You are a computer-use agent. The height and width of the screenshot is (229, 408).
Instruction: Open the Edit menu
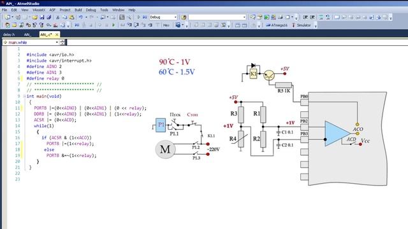tap(14, 10)
